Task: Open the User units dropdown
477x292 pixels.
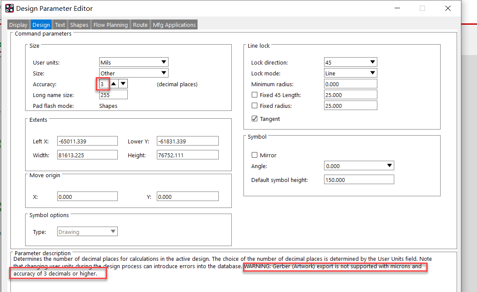Action: pos(133,62)
